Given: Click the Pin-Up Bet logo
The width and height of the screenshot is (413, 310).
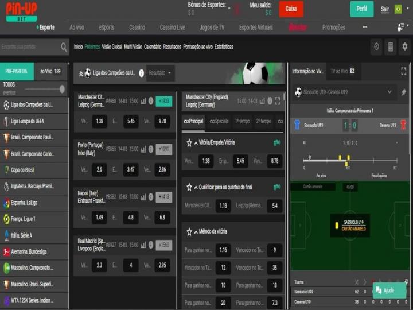Looking at the screenshot, I should click(x=22, y=12).
